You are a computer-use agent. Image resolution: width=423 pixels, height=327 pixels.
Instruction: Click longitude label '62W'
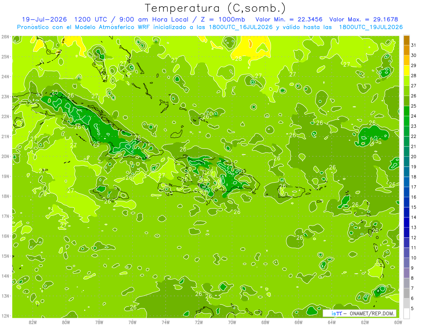(365, 322)
